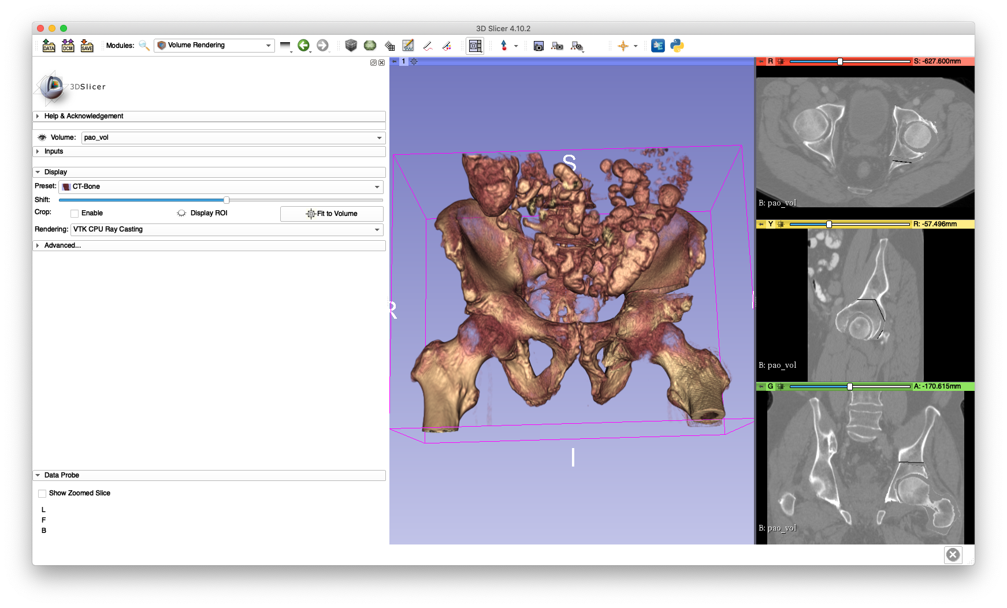This screenshot has height=608, width=1007.
Task: Expand the Advanced... section
Action: click(209, 245)
